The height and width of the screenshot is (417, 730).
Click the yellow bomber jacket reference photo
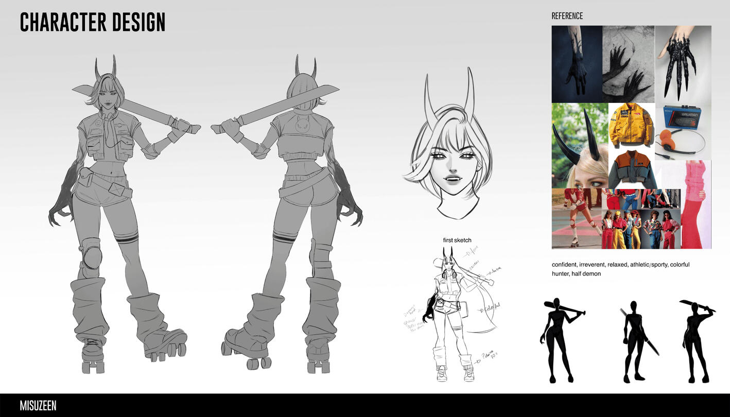click(x=631, y=126)
